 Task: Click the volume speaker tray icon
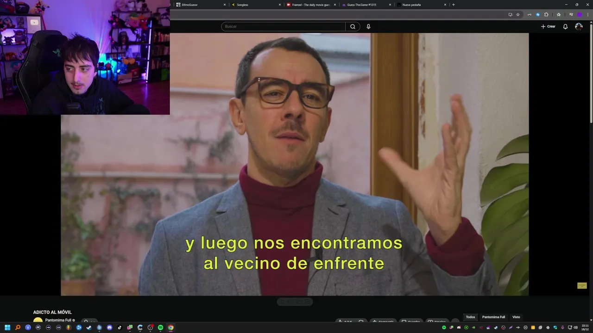click(x=576, y=327)
